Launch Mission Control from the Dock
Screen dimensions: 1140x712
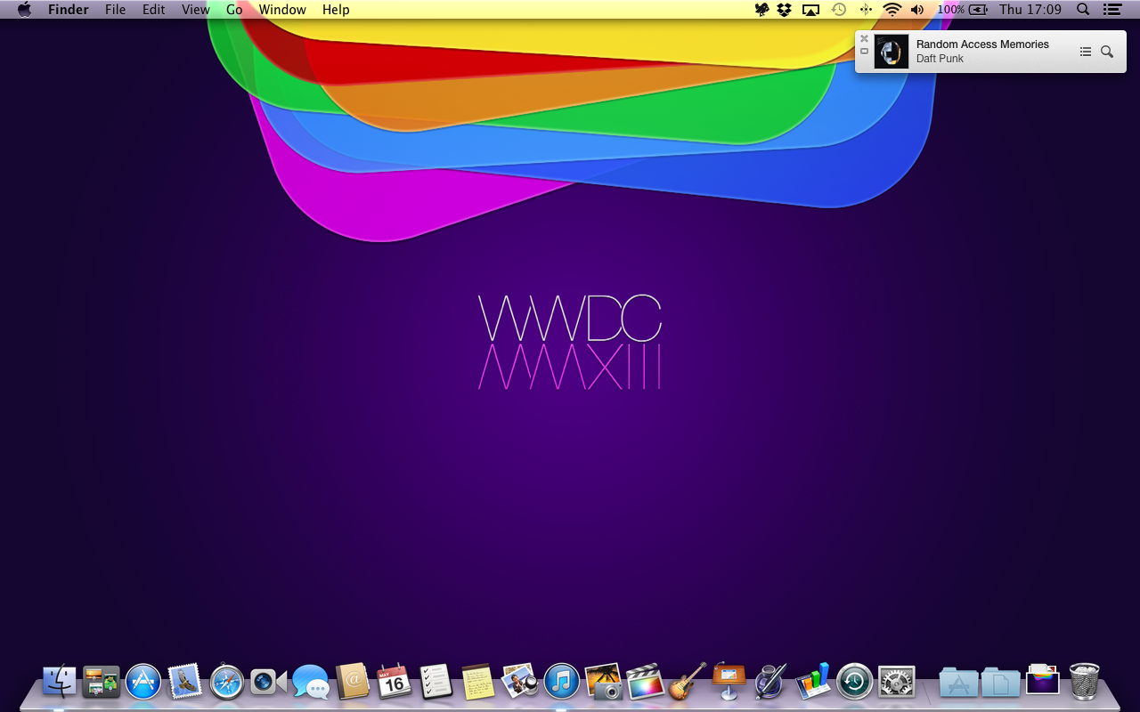tap(101, 682)
